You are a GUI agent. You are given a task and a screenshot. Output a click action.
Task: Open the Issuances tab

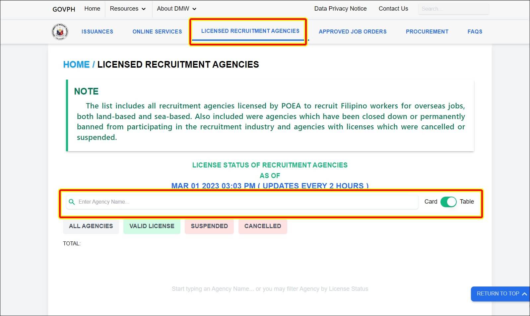coord(97,32)
